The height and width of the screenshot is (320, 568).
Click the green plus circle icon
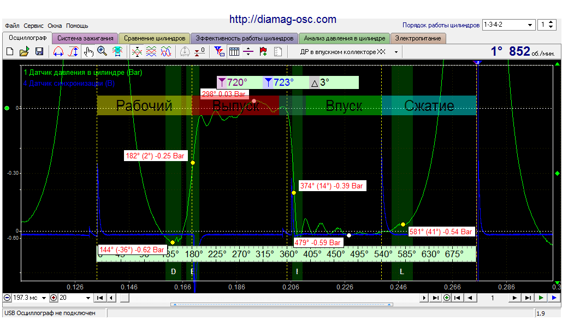click(x=447, y=298)
